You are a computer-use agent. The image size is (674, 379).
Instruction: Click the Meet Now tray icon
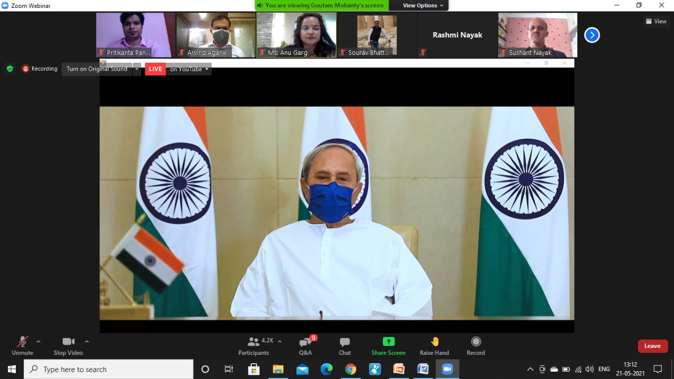[x=542, y=369]
